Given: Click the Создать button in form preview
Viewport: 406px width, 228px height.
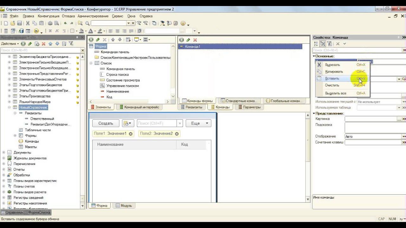Looking at the screenshot, I should pos(106,123).
